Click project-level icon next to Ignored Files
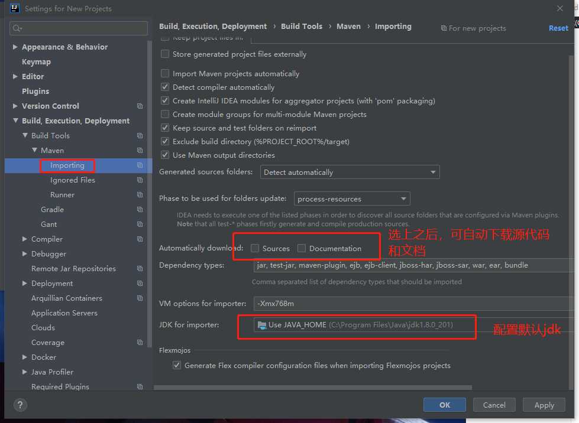579x423 pixels. coord(140,180)
